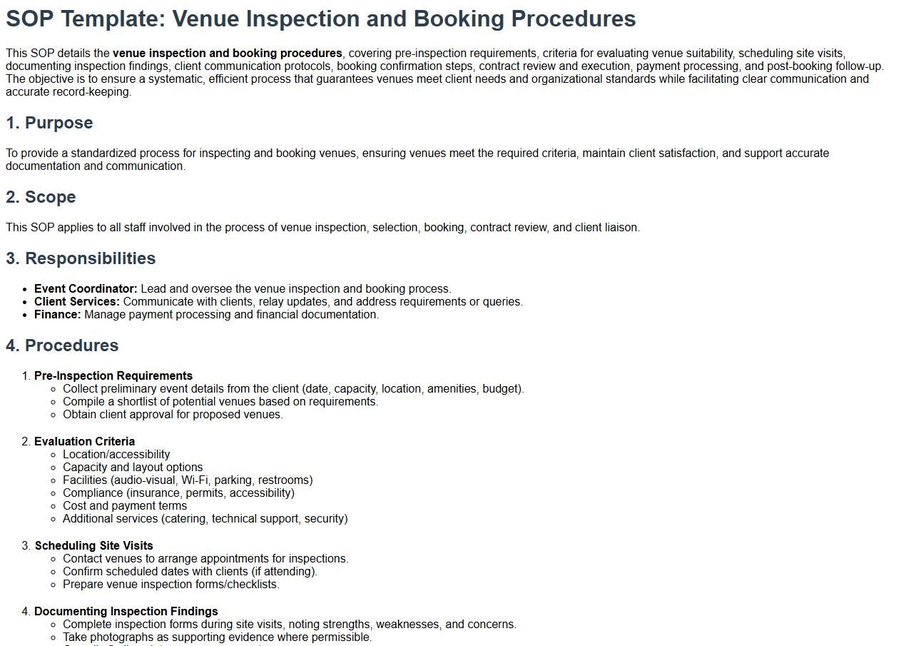Click the Scope paragraph starting 'This SOP applies'
Image resolution: width=901 pixels, height=646 pixels.
coord(322,228)
